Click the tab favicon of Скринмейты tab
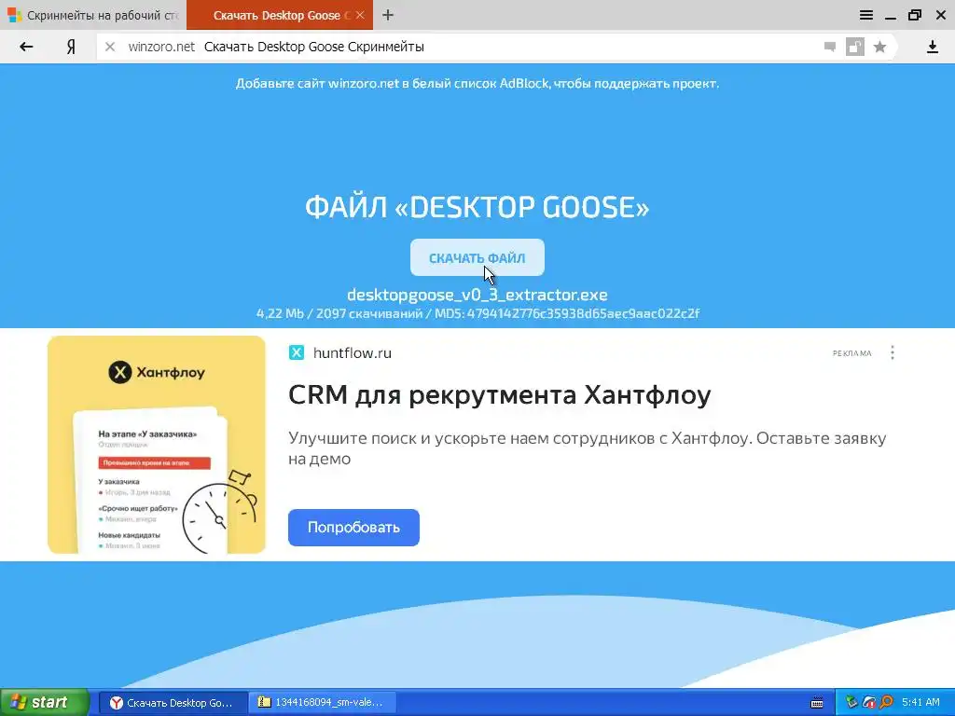Image resolution: width=955 pixels, height=716 pixels. (15, 15)
